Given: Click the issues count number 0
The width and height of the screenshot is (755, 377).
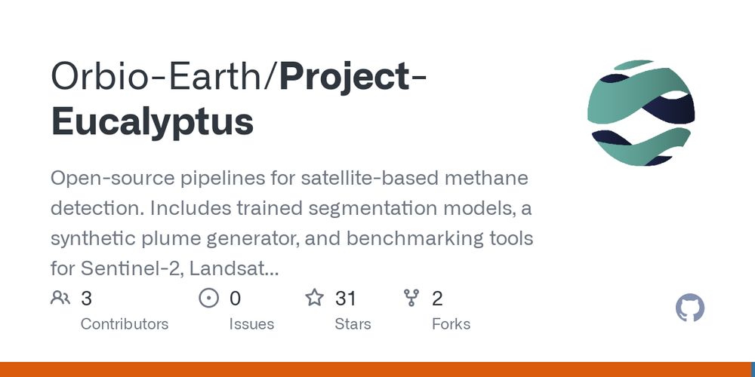Looking at the screenshot, I should coord(235,298).
